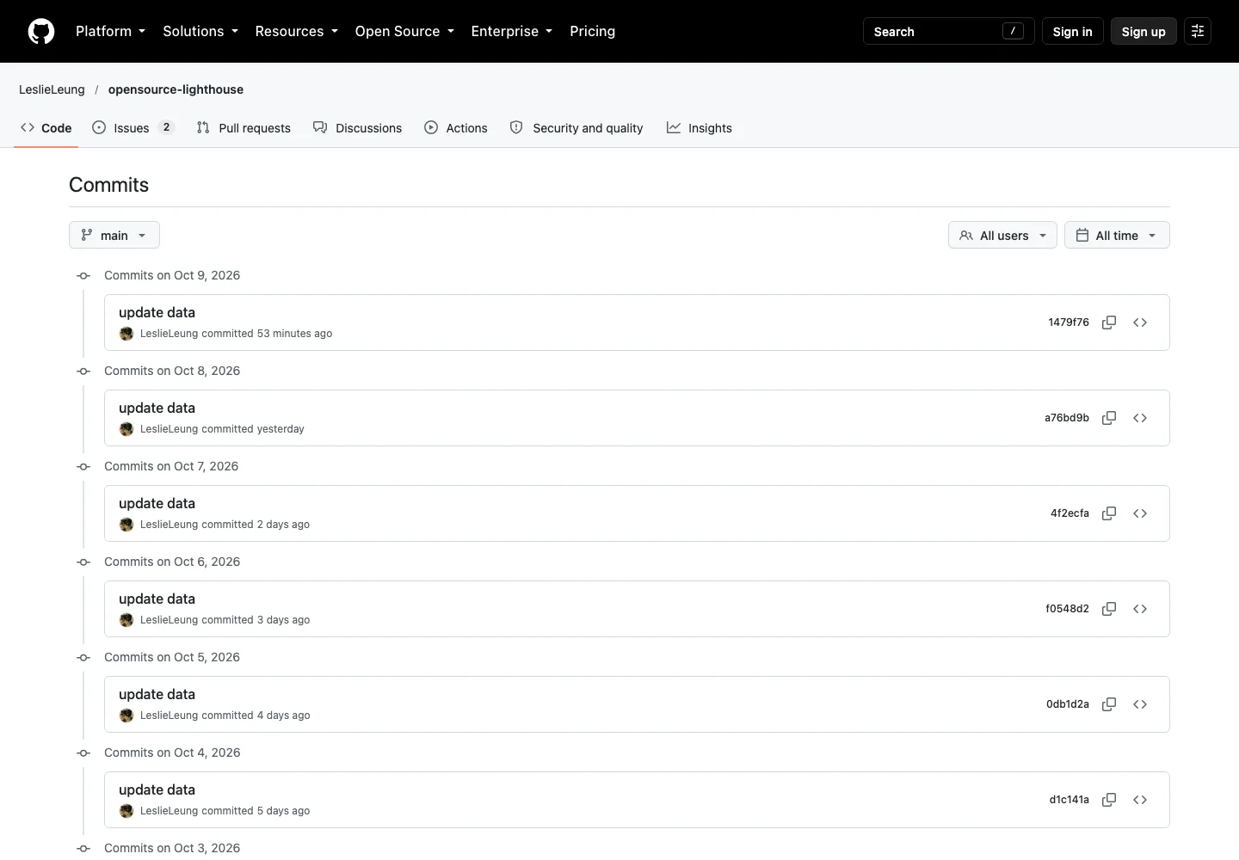
Task: Expand the Enterprise menu
Action: click(x=512, y=31)
